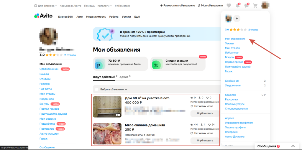302x150 pixels.
Task: Open the shopping cart icon
Action: pyautogui.click(x=255, y=6)
